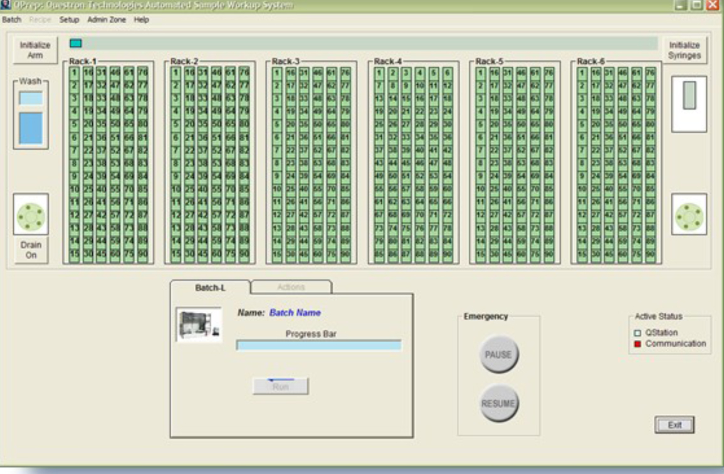Click the application icon in title bar

click(x=6, y=5)
